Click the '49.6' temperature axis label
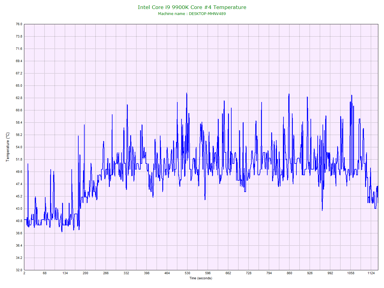 pyautogui.click(x=19, y=172)
